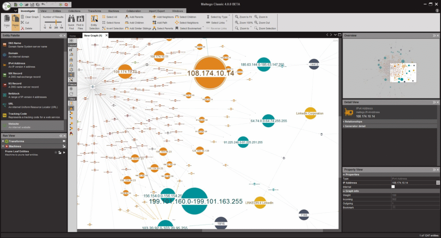Click Select Parents

[x=163, y=28]
